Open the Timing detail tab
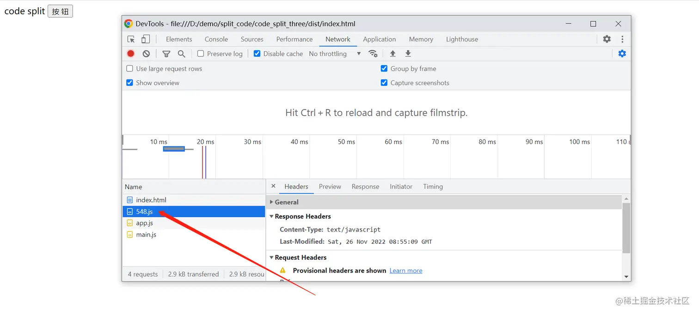The width and height of the screenshot is (699, 315). [x=433, y=187]
